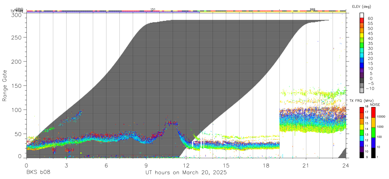Click the 'BKS b08' radar beam label
This screenshot has width=389, height=179.
coord(38,173)
